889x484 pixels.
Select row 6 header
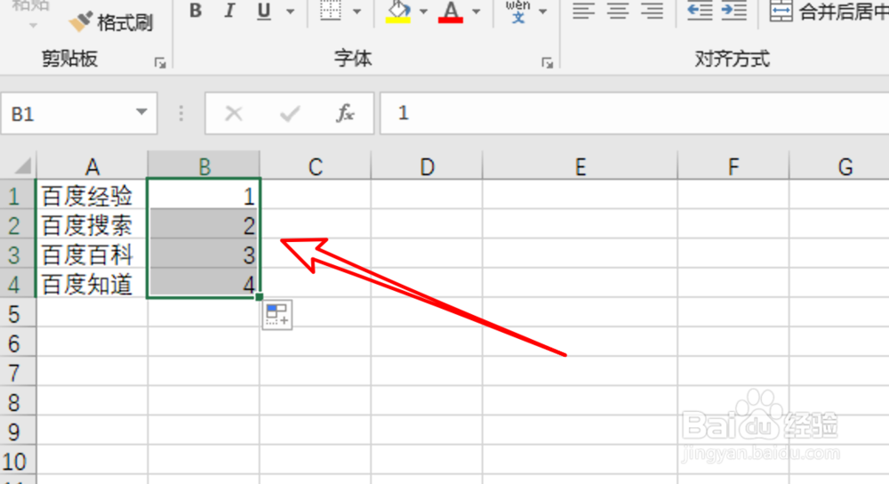17,343
